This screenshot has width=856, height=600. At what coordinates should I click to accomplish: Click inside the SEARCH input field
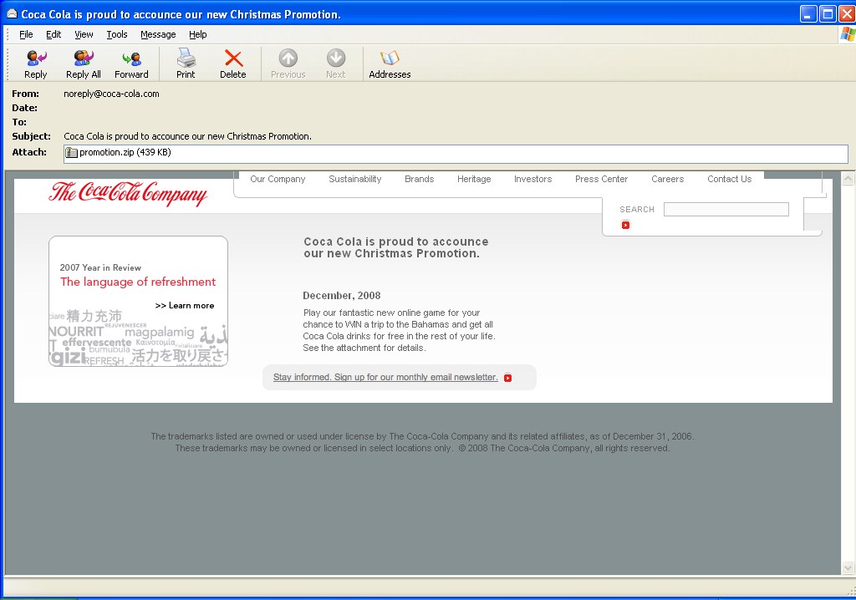pos(726,209)
